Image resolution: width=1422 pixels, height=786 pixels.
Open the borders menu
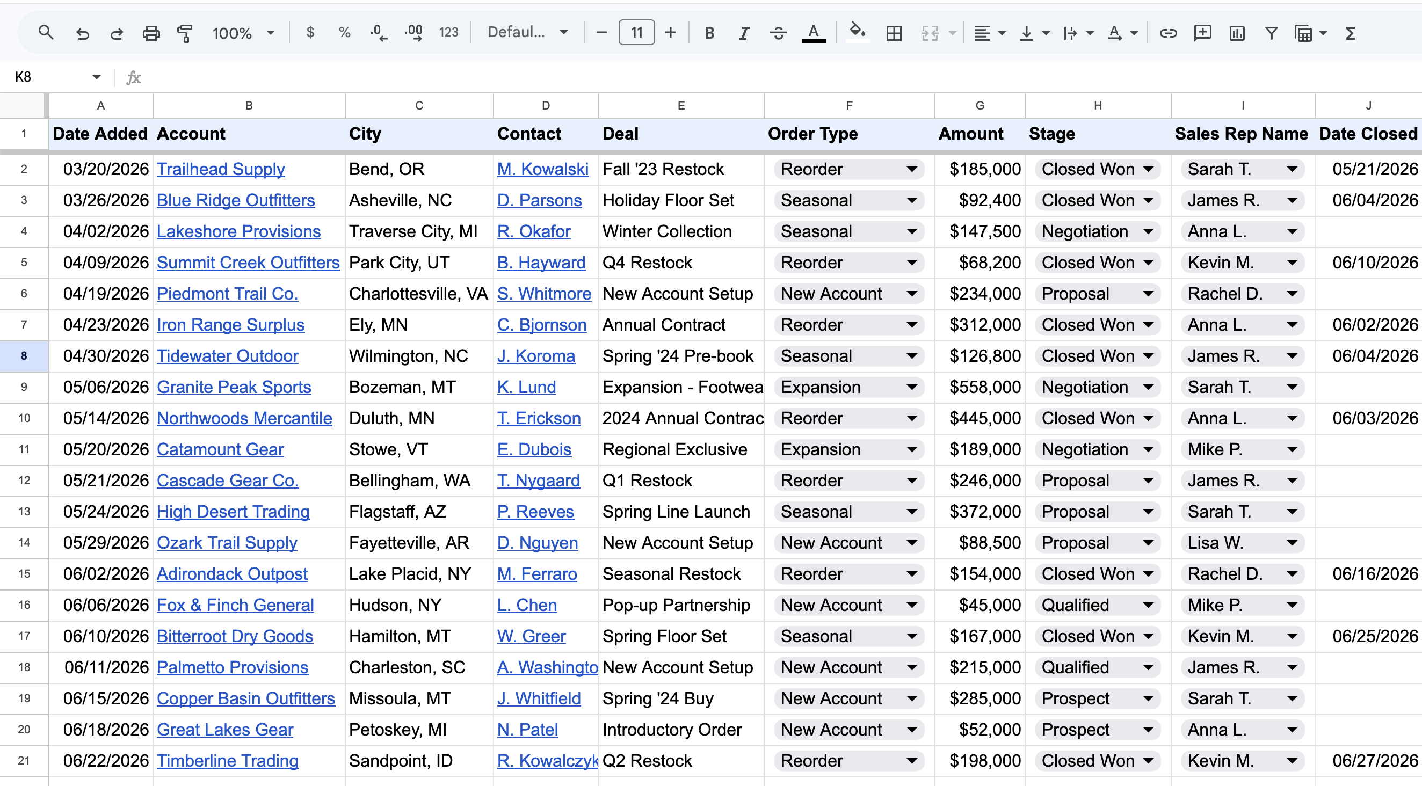point(894,33)
